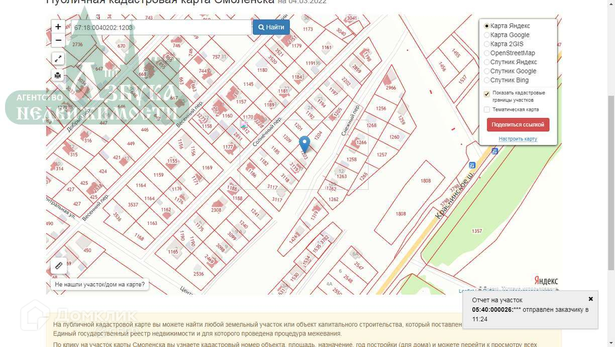Click Поделиться ссылкой button

click(518, 125)
